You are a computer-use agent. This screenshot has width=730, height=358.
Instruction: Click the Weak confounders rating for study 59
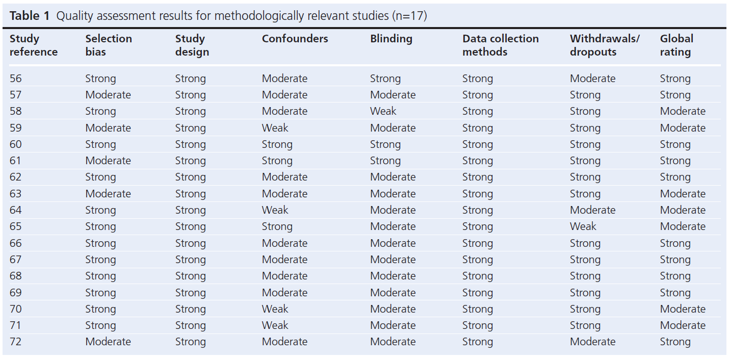pos(275,128)
